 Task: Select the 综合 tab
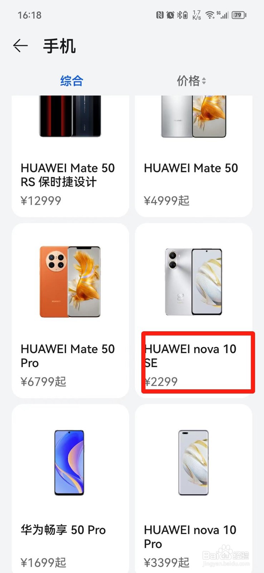coord(72,81)
